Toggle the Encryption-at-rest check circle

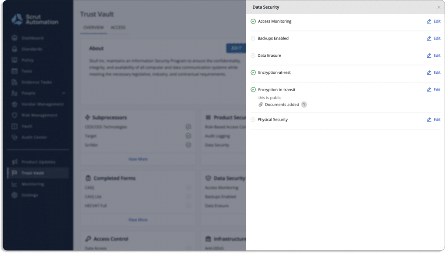(253, 72)
